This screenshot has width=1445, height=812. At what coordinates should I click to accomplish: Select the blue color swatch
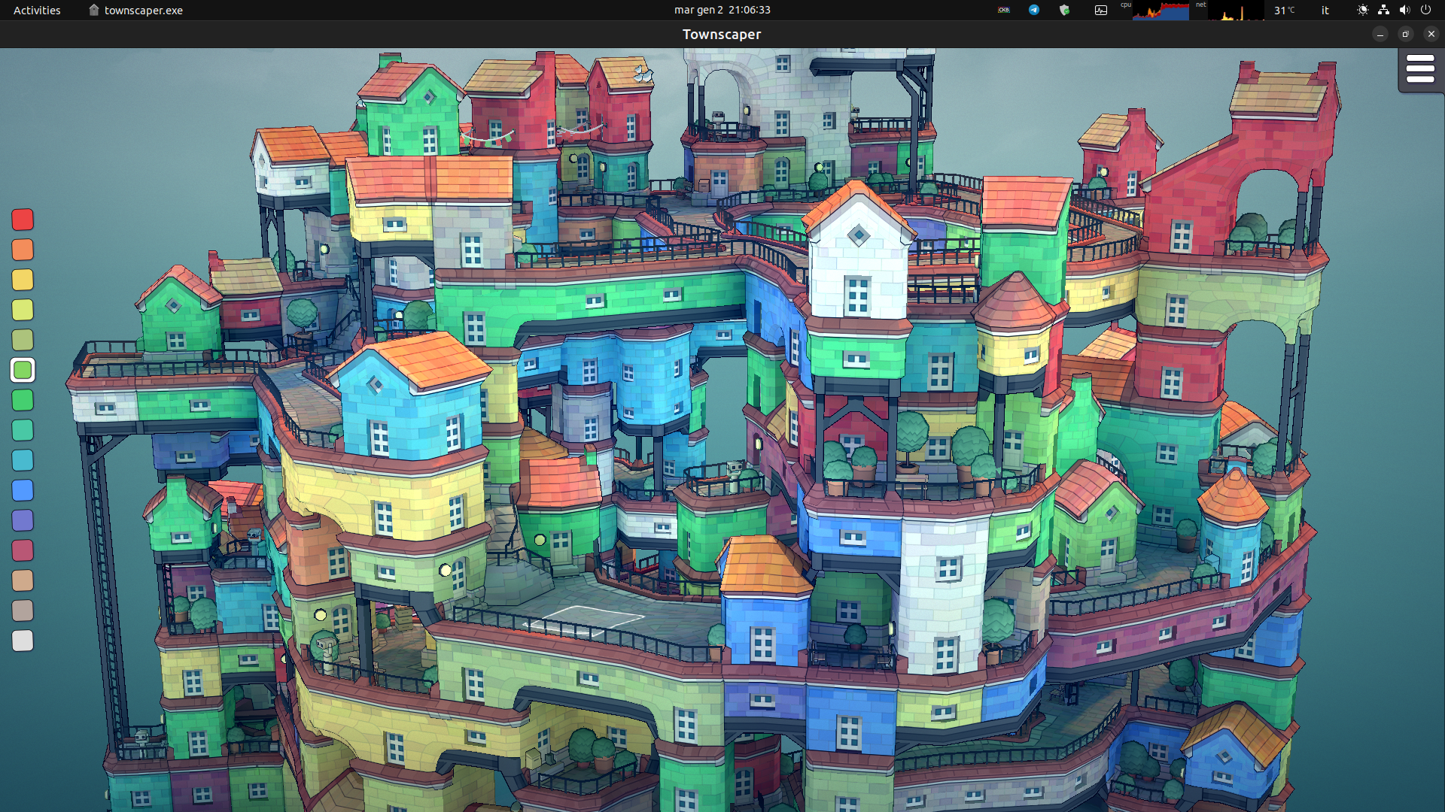click(23, 490)
